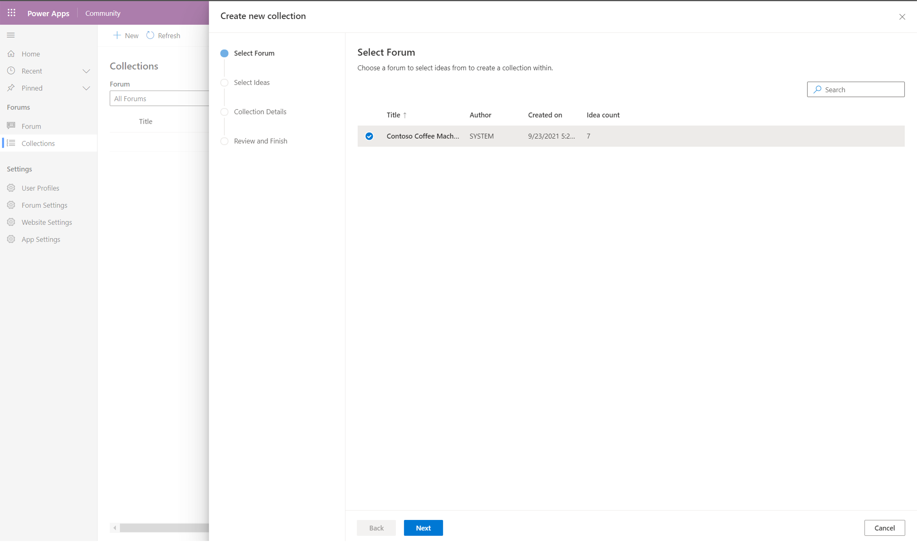Click the Pinned section icon
This screenshot has width=917, height=543.
coord(12,87)
